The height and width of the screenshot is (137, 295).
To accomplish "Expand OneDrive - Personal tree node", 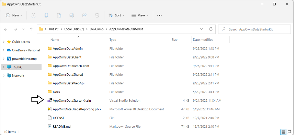I will [3, 50].
